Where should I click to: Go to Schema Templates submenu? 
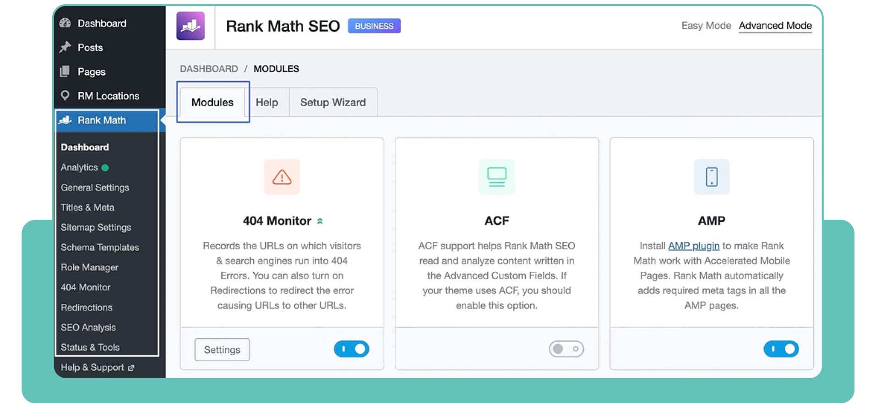click(x=100, y=247)
